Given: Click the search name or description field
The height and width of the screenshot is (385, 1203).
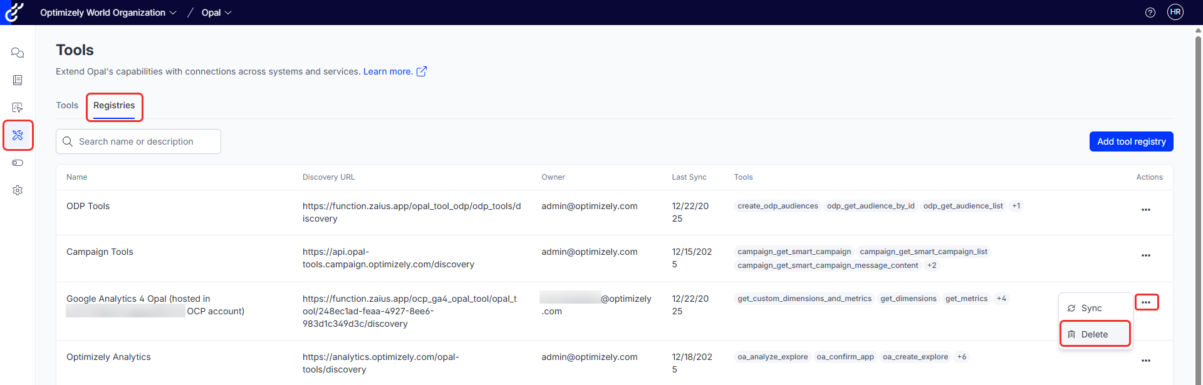Looking at the screenshot, I should coord(145,141).
